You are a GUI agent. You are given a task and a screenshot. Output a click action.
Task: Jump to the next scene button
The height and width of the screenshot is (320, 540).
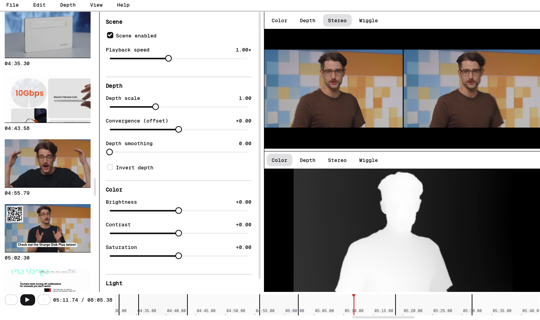point(44,300)
